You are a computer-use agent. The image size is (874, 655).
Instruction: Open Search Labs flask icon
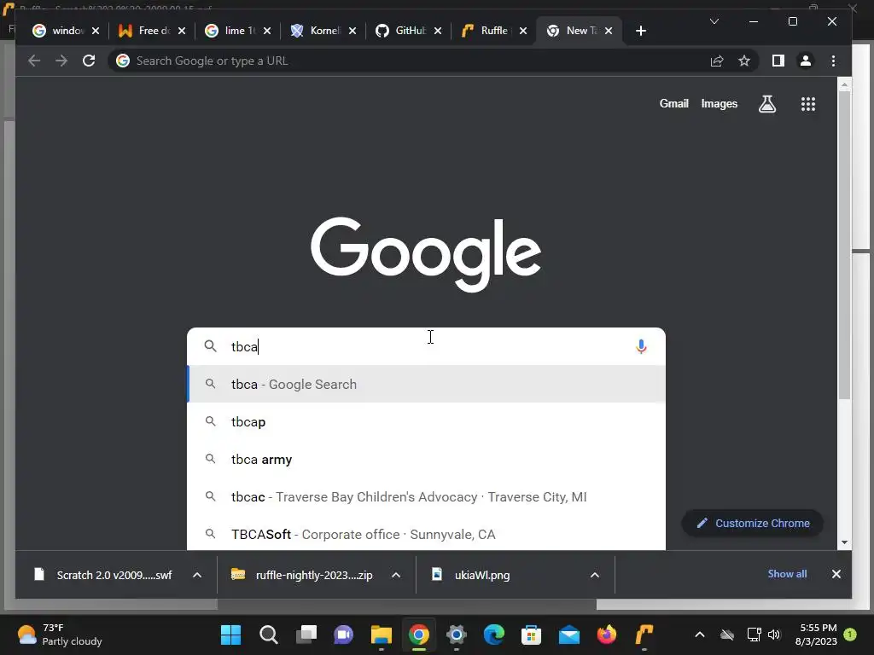pyautogui.click(x=767, y=103)
